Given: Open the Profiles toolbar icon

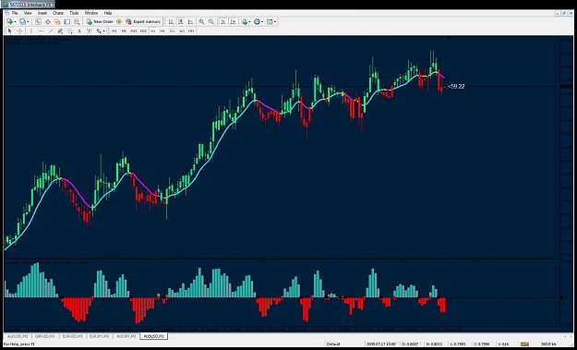Looking at the screenshot, I should (x=22, y=22).
